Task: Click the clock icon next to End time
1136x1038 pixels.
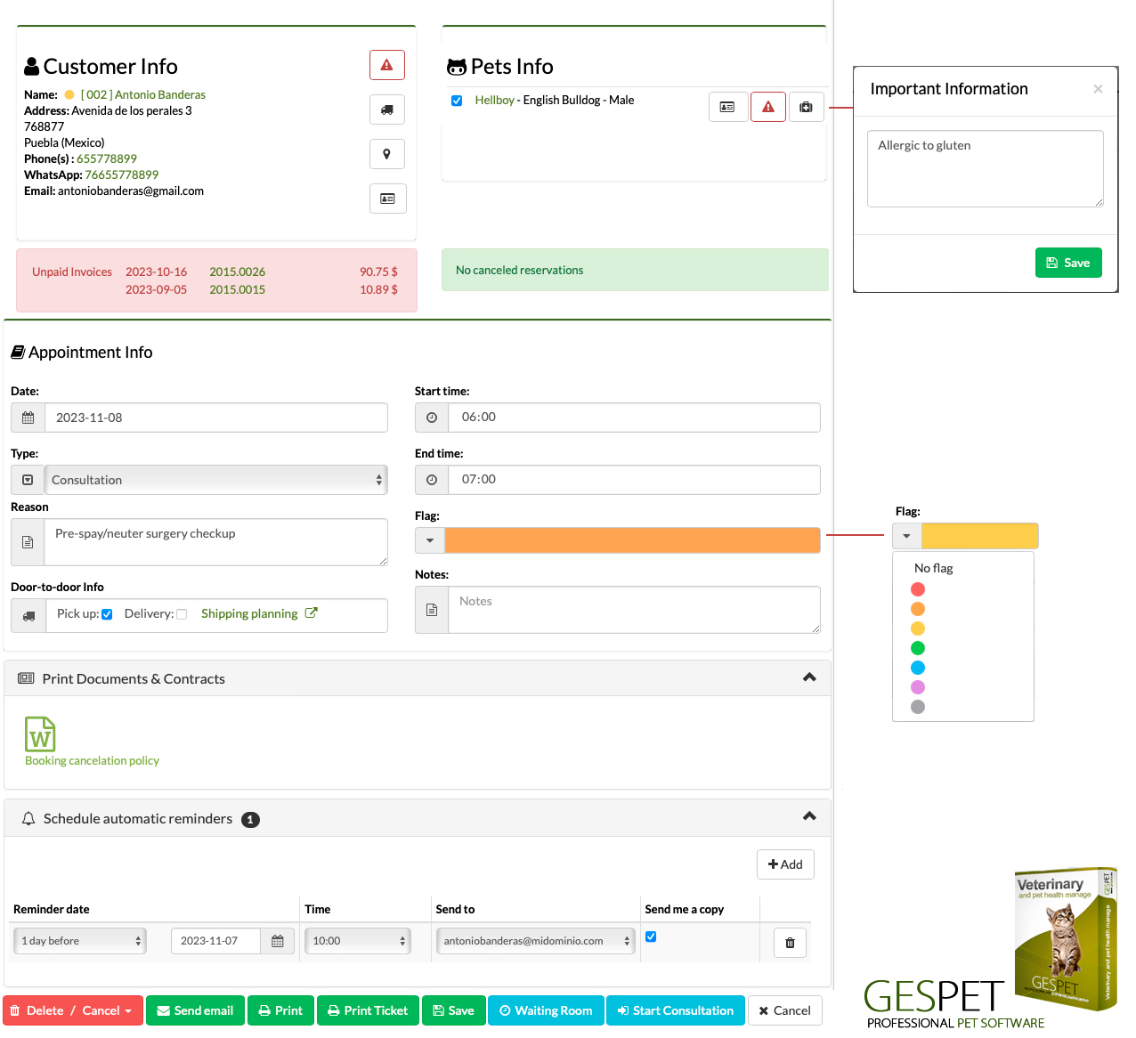Action: 432,480
